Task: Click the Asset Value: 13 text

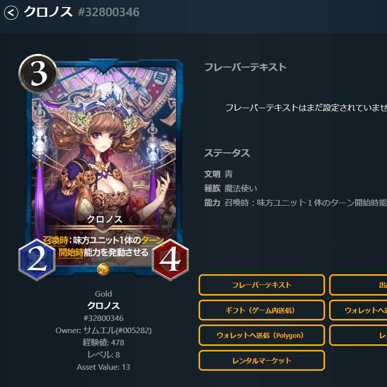Action: pyautogui.click(x=104, y=367)
